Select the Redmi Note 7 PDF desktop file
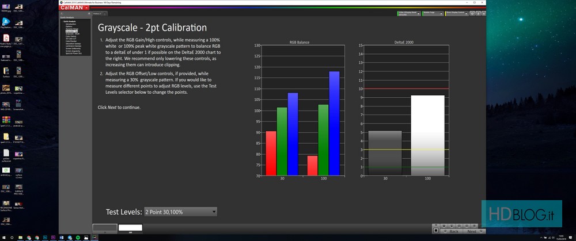The height and width of the screenshot is (241, 576). click(6, 41)
